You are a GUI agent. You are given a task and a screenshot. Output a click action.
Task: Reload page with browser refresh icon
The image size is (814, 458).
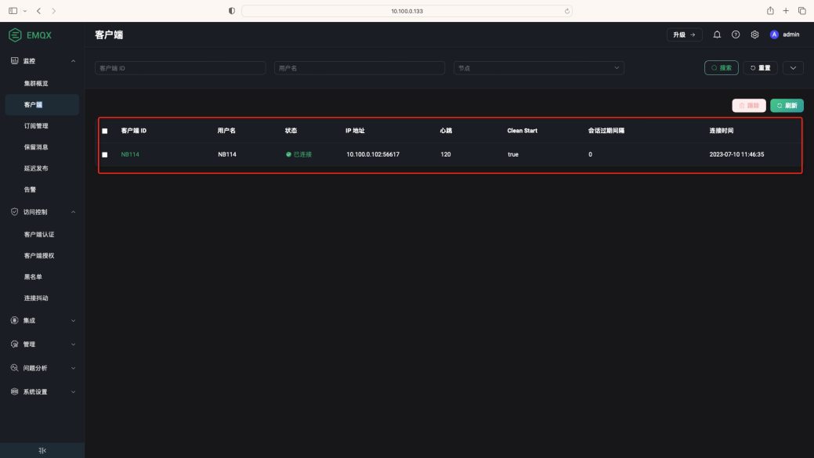tap(566, 11)
